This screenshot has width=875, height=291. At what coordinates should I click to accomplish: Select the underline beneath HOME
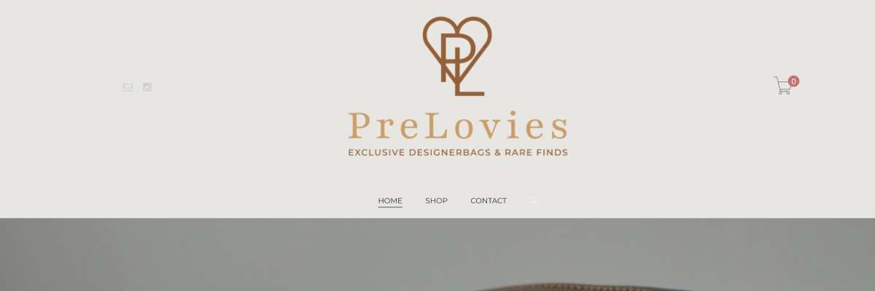coord(390,207)
